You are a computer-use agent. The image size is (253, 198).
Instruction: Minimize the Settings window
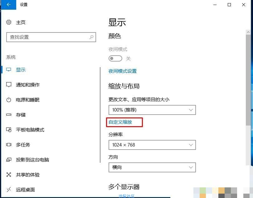click(215, 5)
